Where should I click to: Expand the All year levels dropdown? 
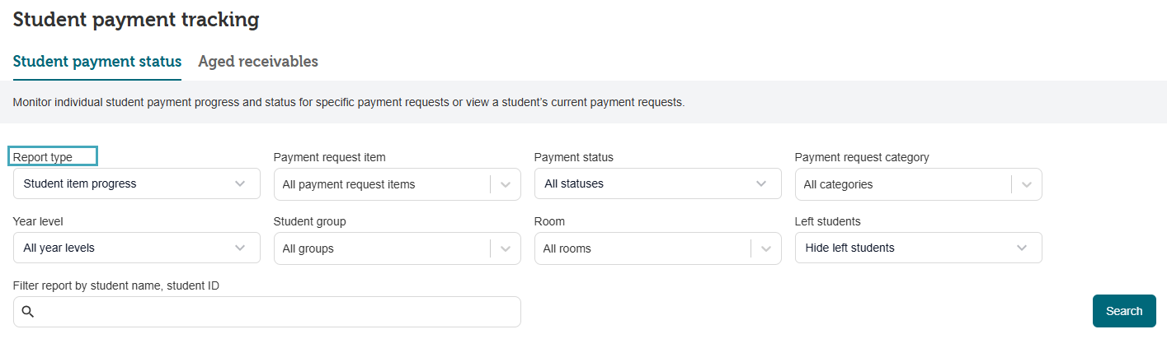pos(124,248)
